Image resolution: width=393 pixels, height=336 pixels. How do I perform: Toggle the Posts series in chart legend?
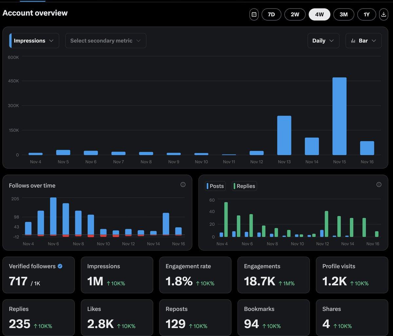(x=215, y=186)
